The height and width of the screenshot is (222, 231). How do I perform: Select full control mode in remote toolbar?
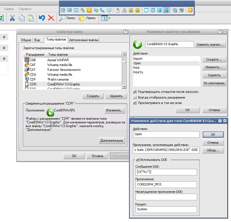(63, 10)
